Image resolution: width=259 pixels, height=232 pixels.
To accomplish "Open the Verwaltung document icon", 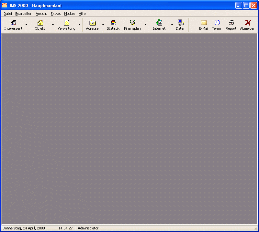I will (x=67, y=23).
